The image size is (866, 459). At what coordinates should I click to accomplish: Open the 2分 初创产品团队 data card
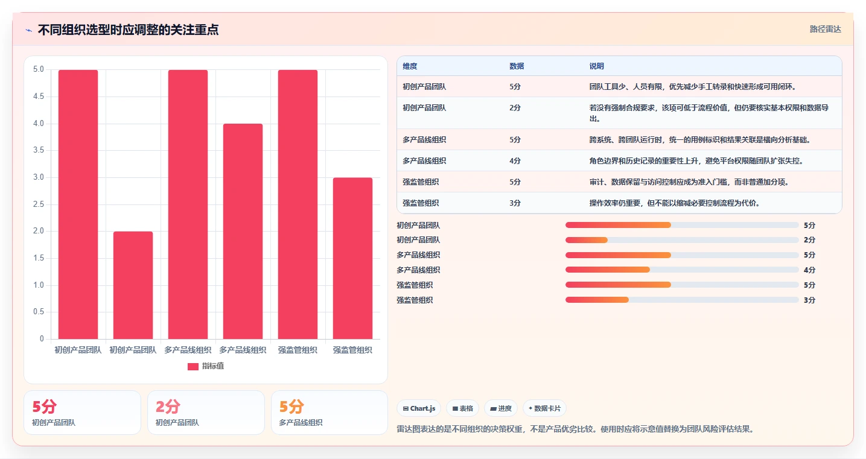206,413
